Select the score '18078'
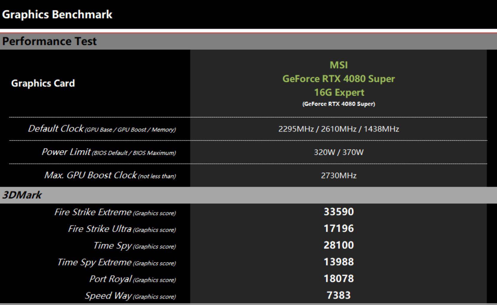 coord(339,278)
